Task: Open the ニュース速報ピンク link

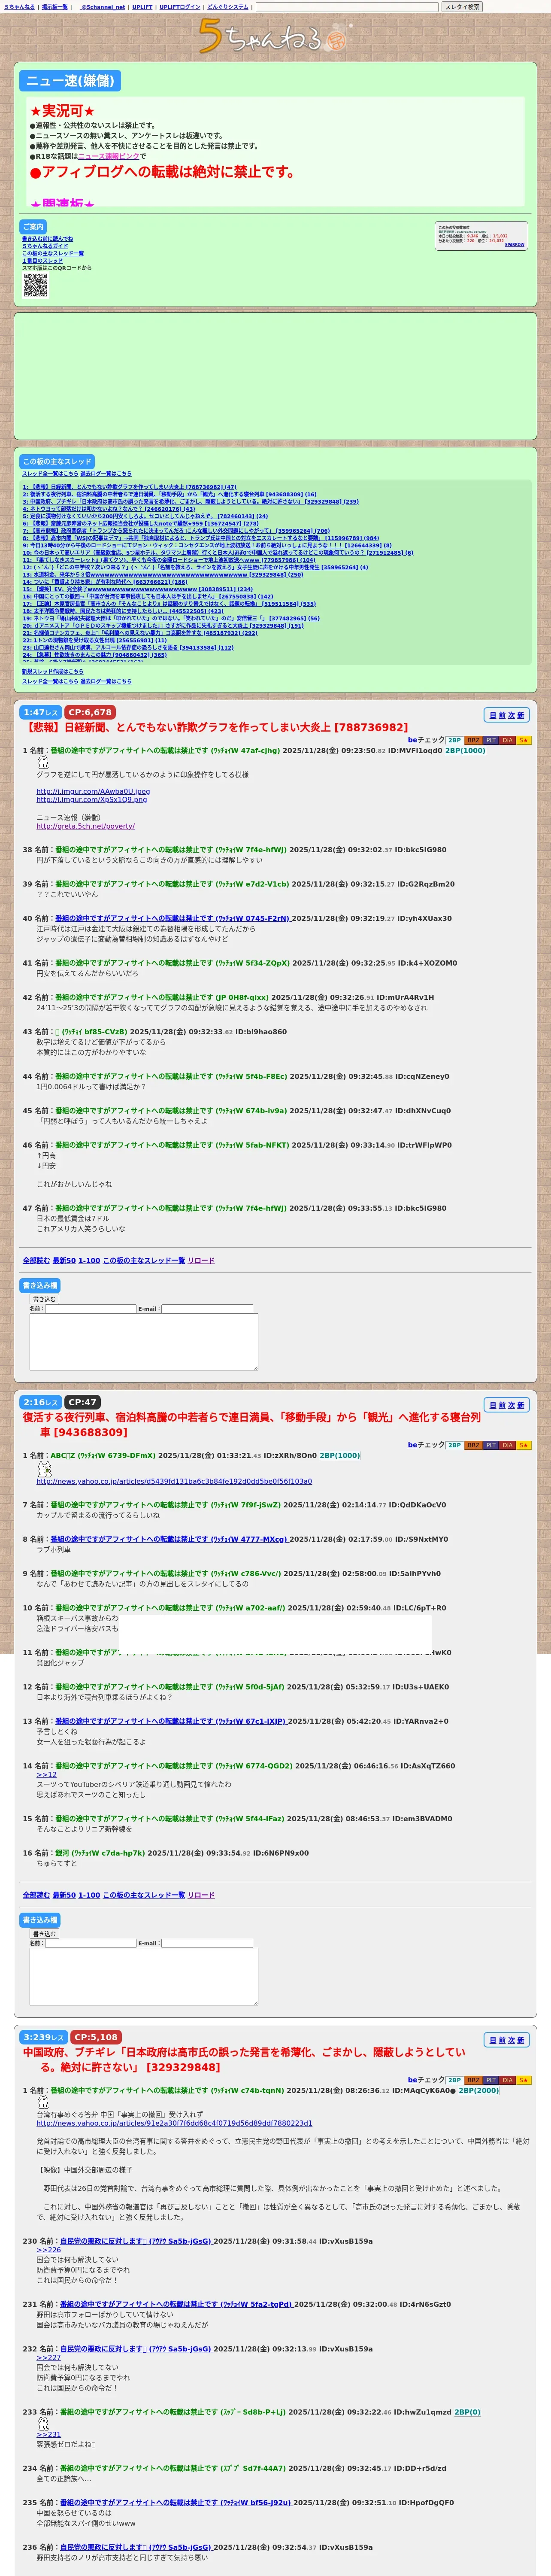Action: pyautogui.click(x=109, y=156)
